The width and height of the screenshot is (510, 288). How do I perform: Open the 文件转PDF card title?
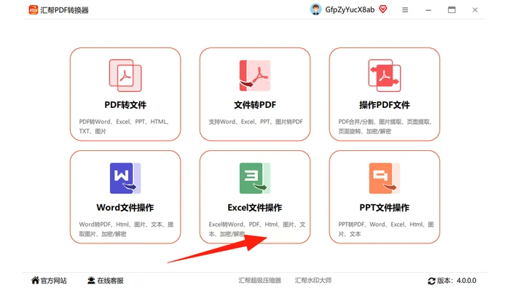click(255, 105)
